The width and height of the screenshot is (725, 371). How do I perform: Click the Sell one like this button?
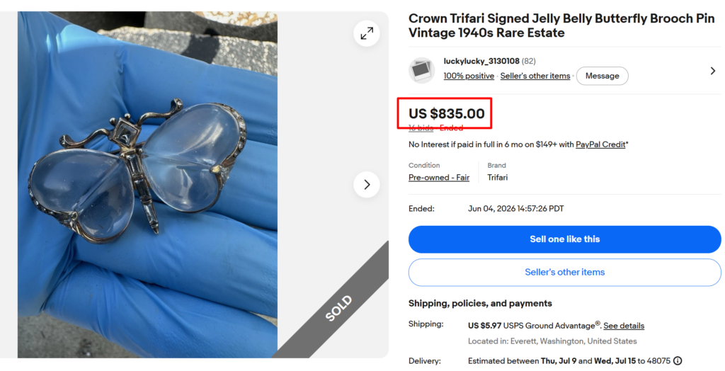pyautogui.click(x=564, y=239)
